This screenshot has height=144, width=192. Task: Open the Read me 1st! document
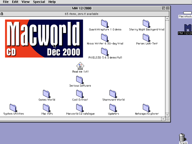[x=80, y=66]
